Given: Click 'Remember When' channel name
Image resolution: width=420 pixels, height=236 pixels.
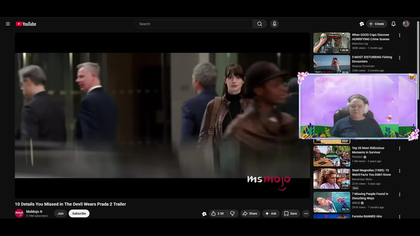Looking at the screenshot, I should (x=362, y=179).
